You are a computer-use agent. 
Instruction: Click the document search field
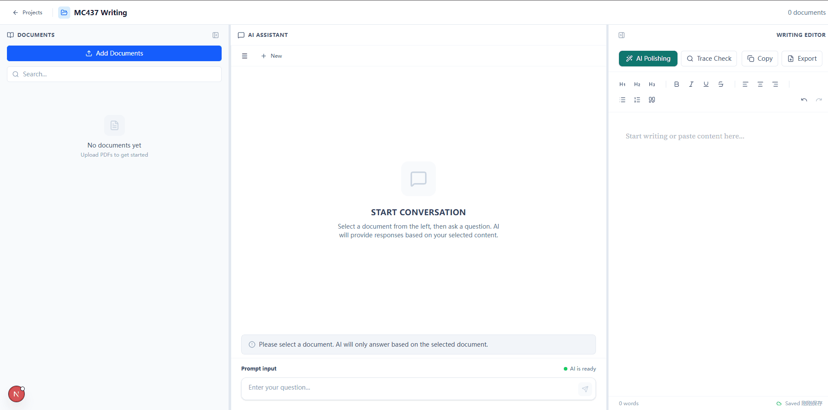coord(114,74)
